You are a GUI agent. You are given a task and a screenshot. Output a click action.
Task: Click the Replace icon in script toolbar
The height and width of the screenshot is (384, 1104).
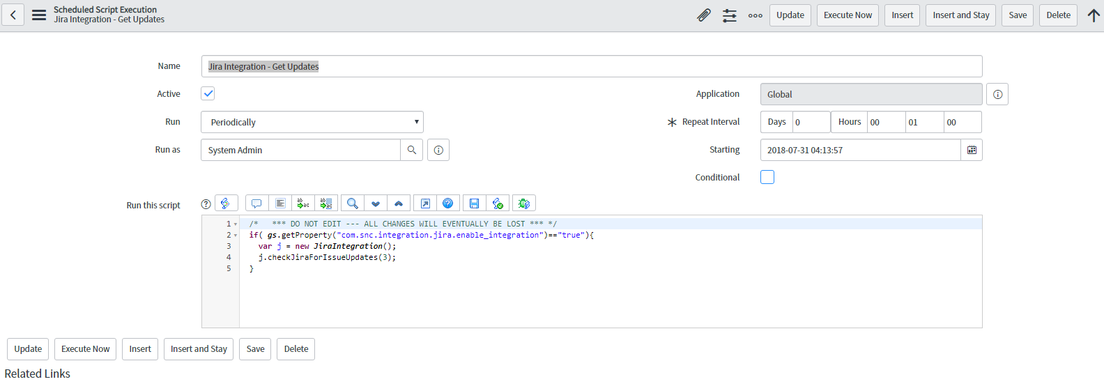pos(303,203)
